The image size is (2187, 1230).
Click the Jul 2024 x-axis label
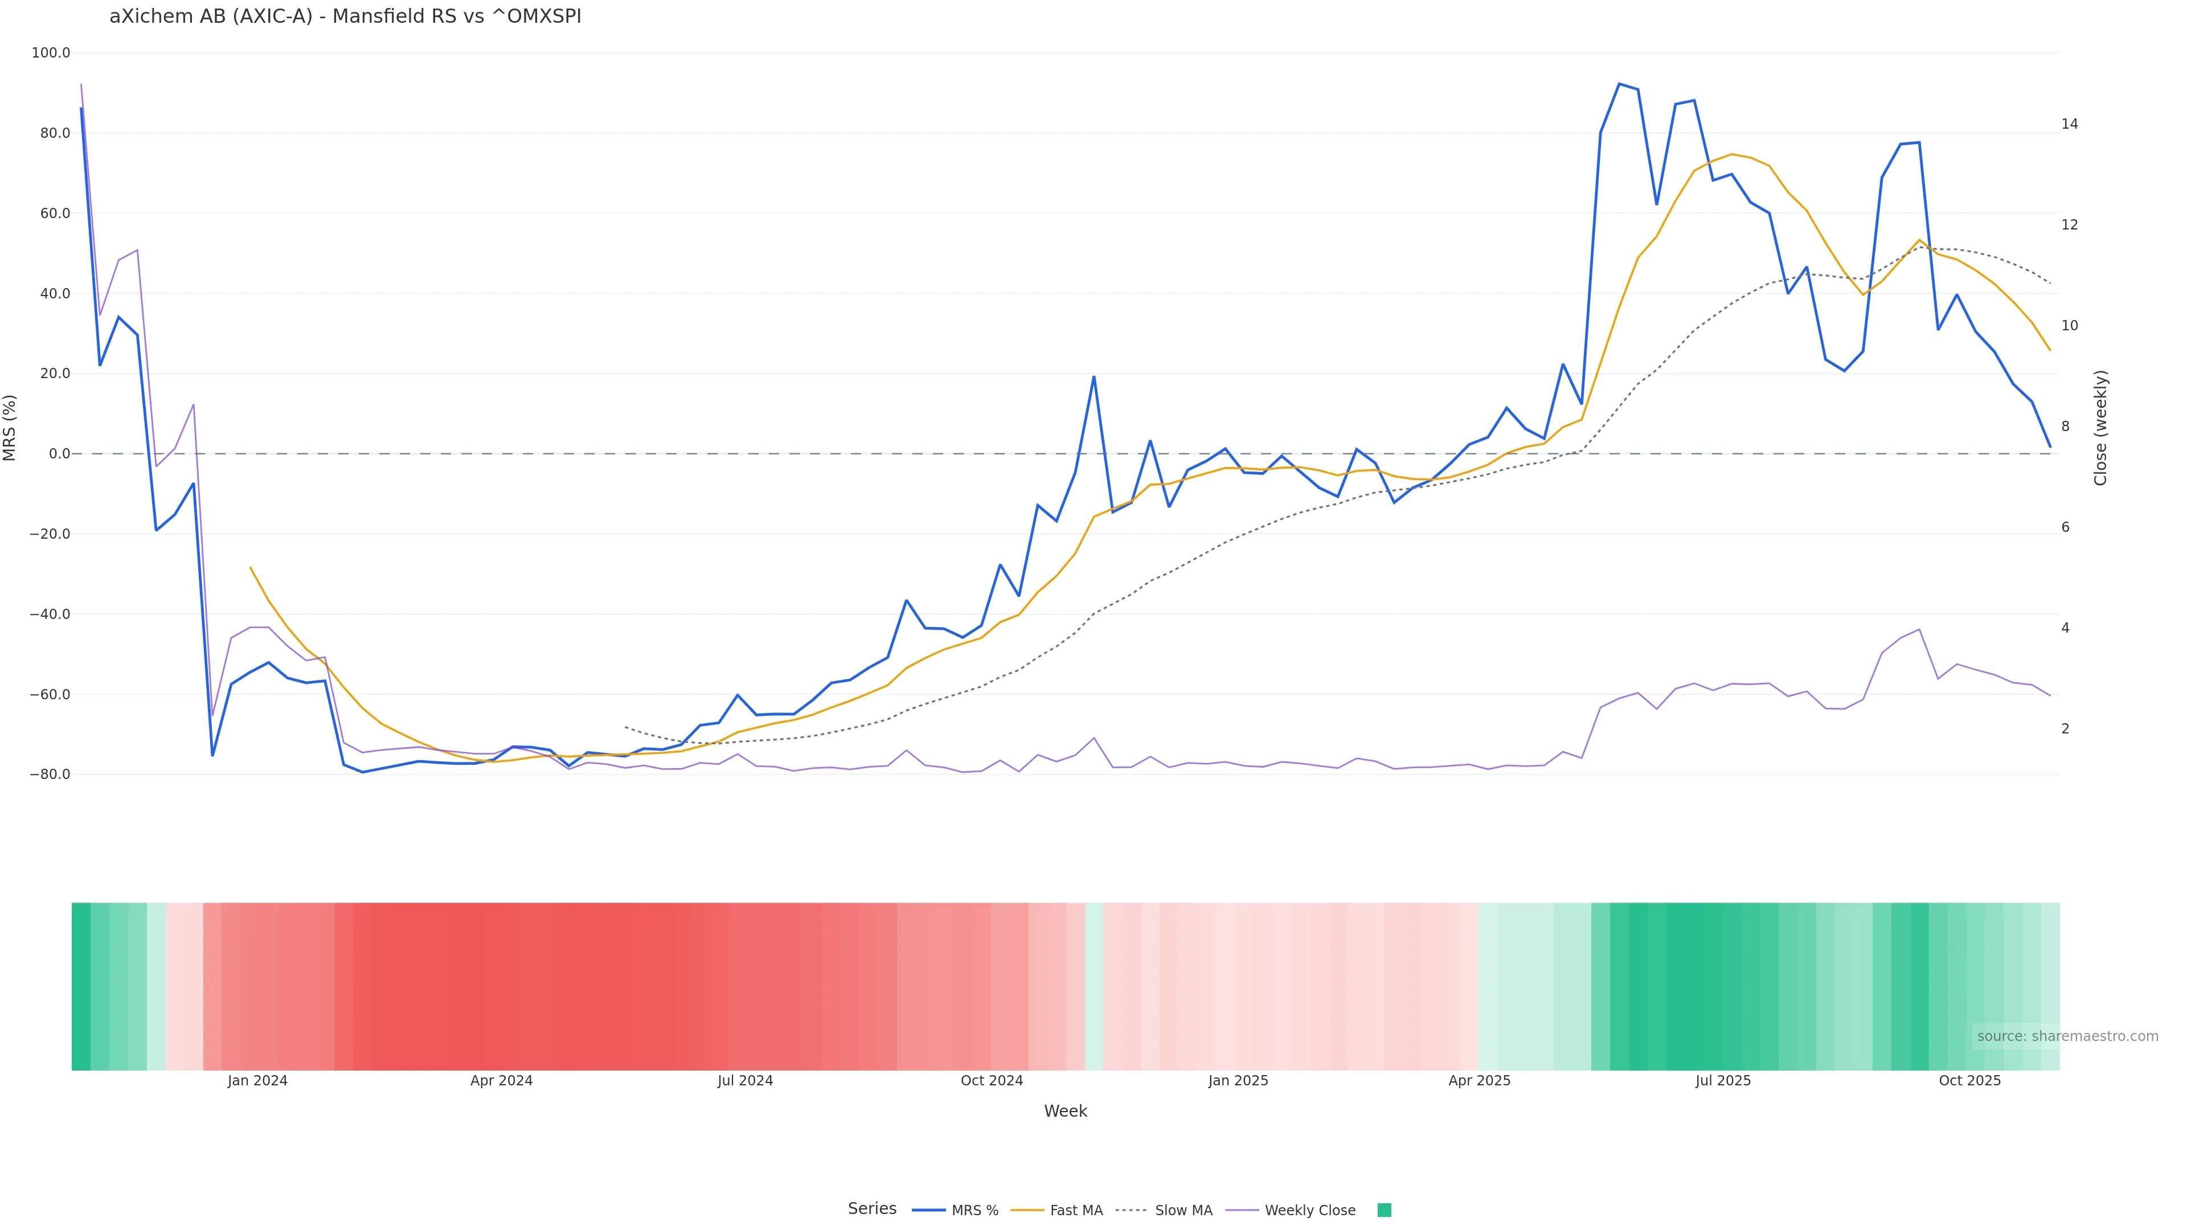coord(744,1081)
